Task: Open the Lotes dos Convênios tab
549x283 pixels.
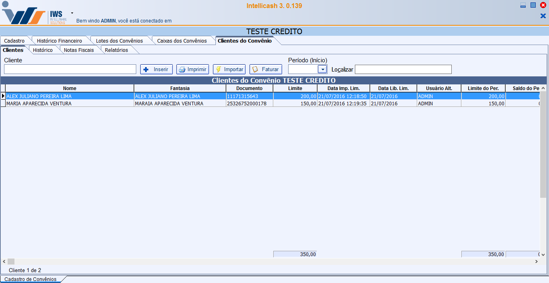Action: [x=119, y=41]
